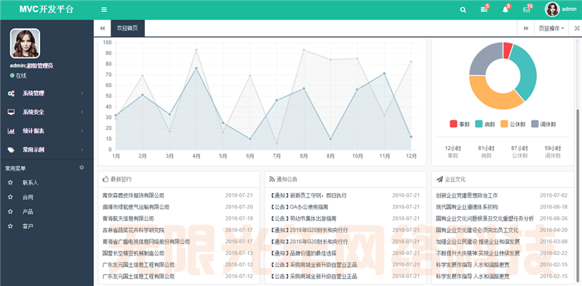This screenshot has width=582, height=286.
Task: Open notice OA办公使用指南
Action: (299, 207)
